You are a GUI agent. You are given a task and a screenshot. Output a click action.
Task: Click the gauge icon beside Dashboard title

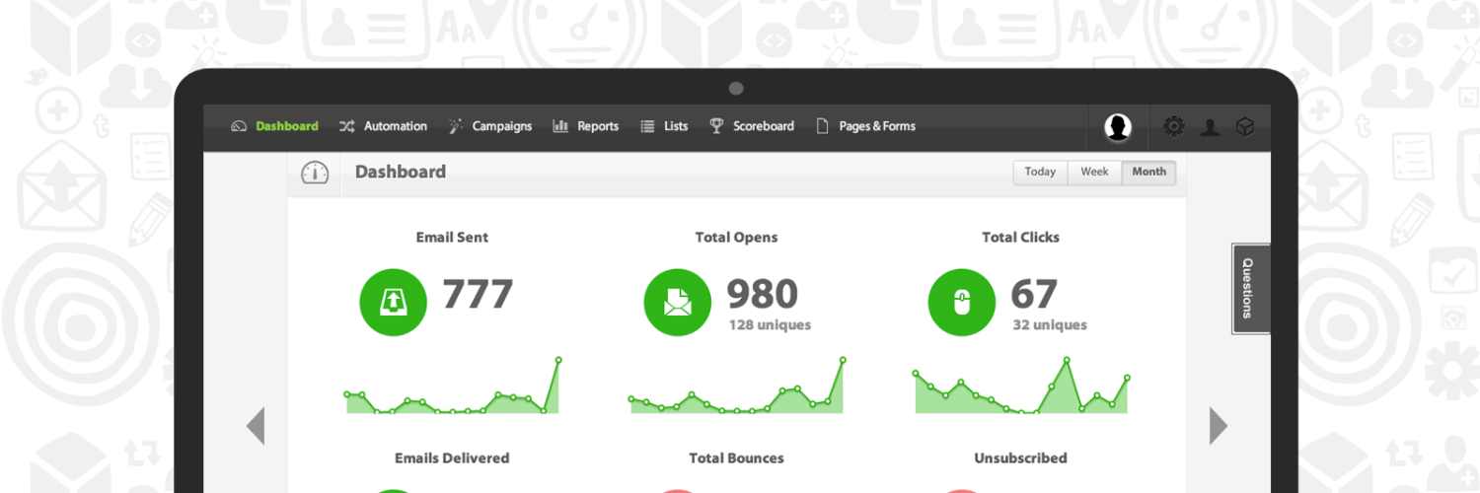(315, 173)
